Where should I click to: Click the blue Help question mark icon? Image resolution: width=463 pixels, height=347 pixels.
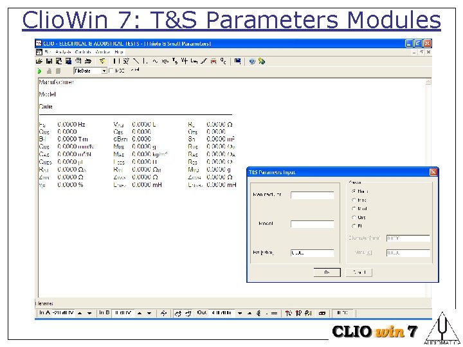[x=252, y=62]
